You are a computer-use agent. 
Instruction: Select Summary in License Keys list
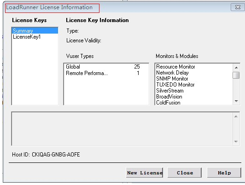(35, 30)
